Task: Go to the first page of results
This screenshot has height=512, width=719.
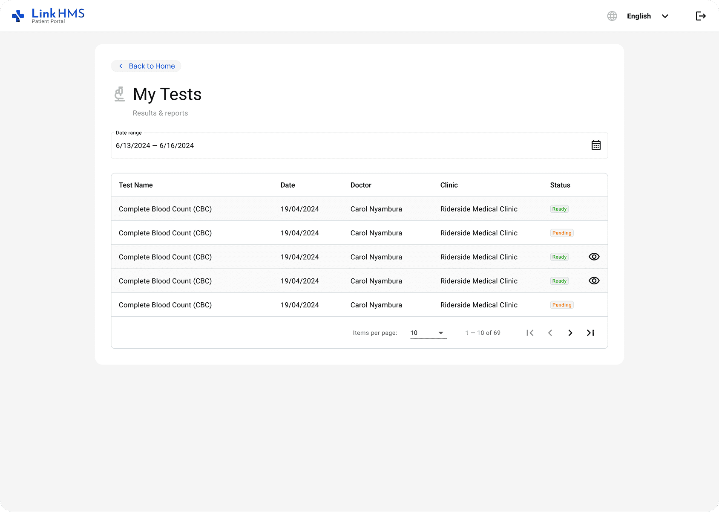Action: (x=530, y=333)
